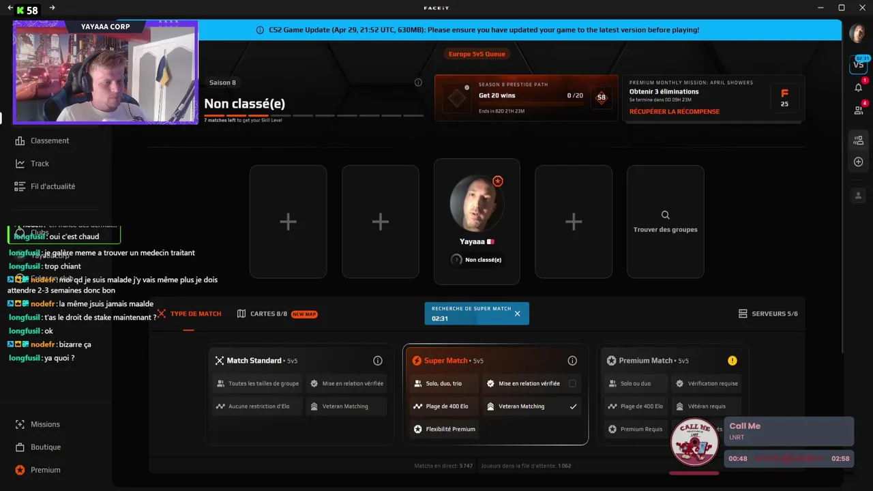Open the Boutique page
Screen dimensions: 873x491
coord(38,447)
